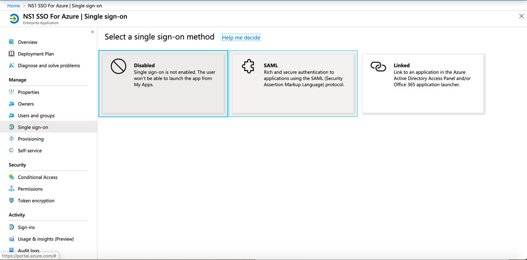The height and width of the screenshot is (260, 527).
Task: Open Diagnose and solve problems
Action: pyautogui.click(x=49, y=66)
